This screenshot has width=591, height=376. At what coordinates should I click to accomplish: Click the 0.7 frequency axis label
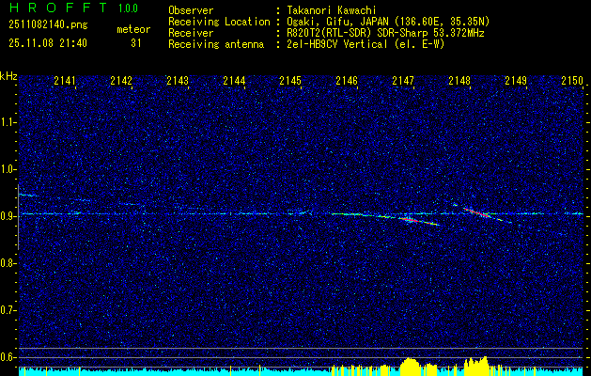[x=8, y=310]
